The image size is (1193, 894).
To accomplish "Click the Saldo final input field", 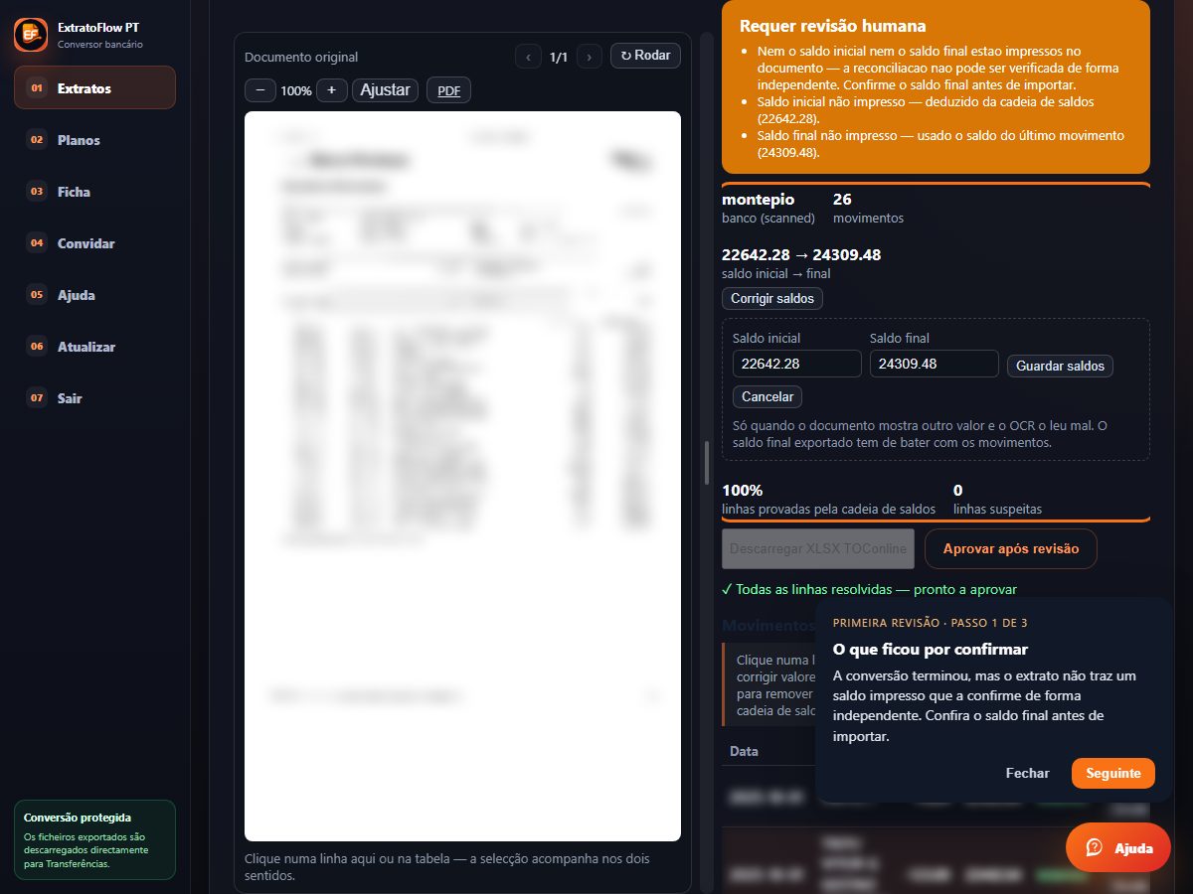I will (x=935, y=364).
